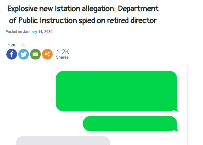Click the tail of the small green bubble

pyautogui.click(x=177, y=130)
